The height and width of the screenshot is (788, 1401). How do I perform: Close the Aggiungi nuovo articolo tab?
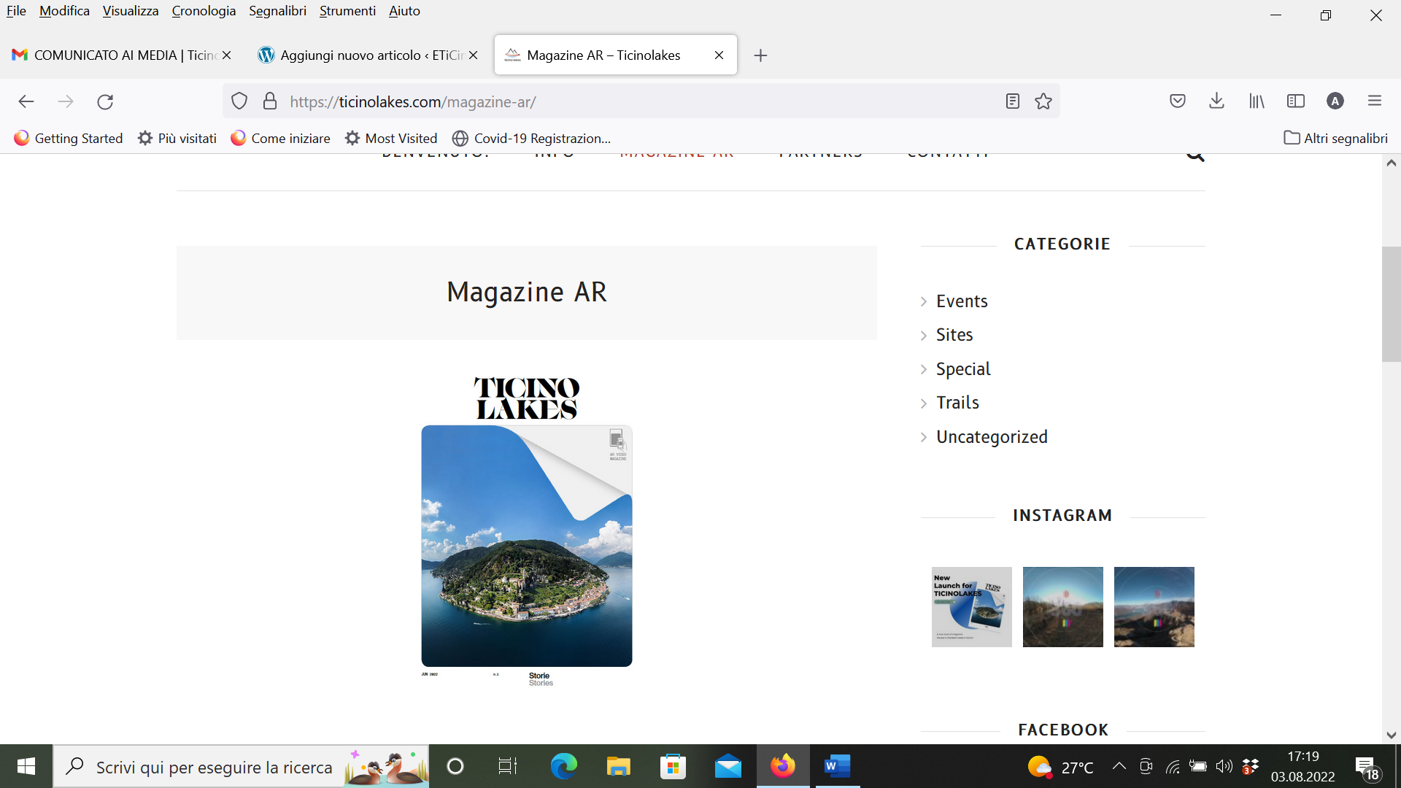click(473, 55)
